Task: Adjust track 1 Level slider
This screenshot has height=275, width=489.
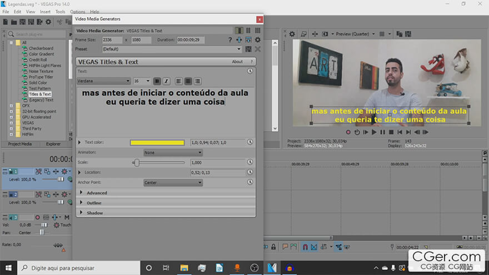Action: 60,179
